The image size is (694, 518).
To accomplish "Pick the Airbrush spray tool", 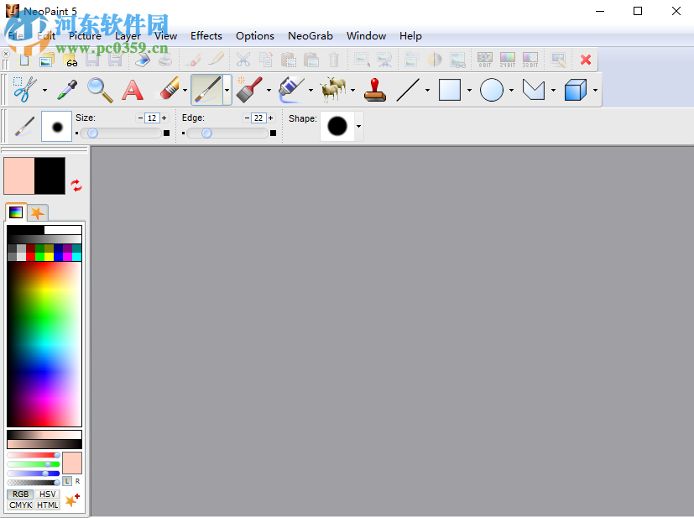I will (290, 90).
